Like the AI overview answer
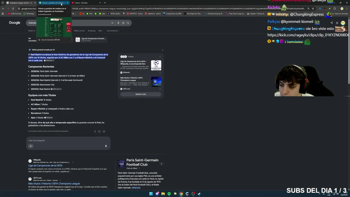This screenshot has width=350, height=197. (99, 131)
